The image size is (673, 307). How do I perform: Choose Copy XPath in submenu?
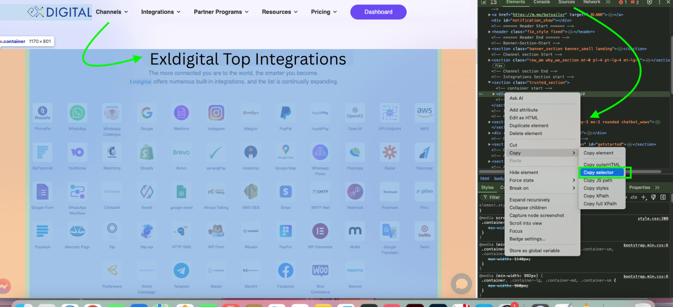pos(602,196)
